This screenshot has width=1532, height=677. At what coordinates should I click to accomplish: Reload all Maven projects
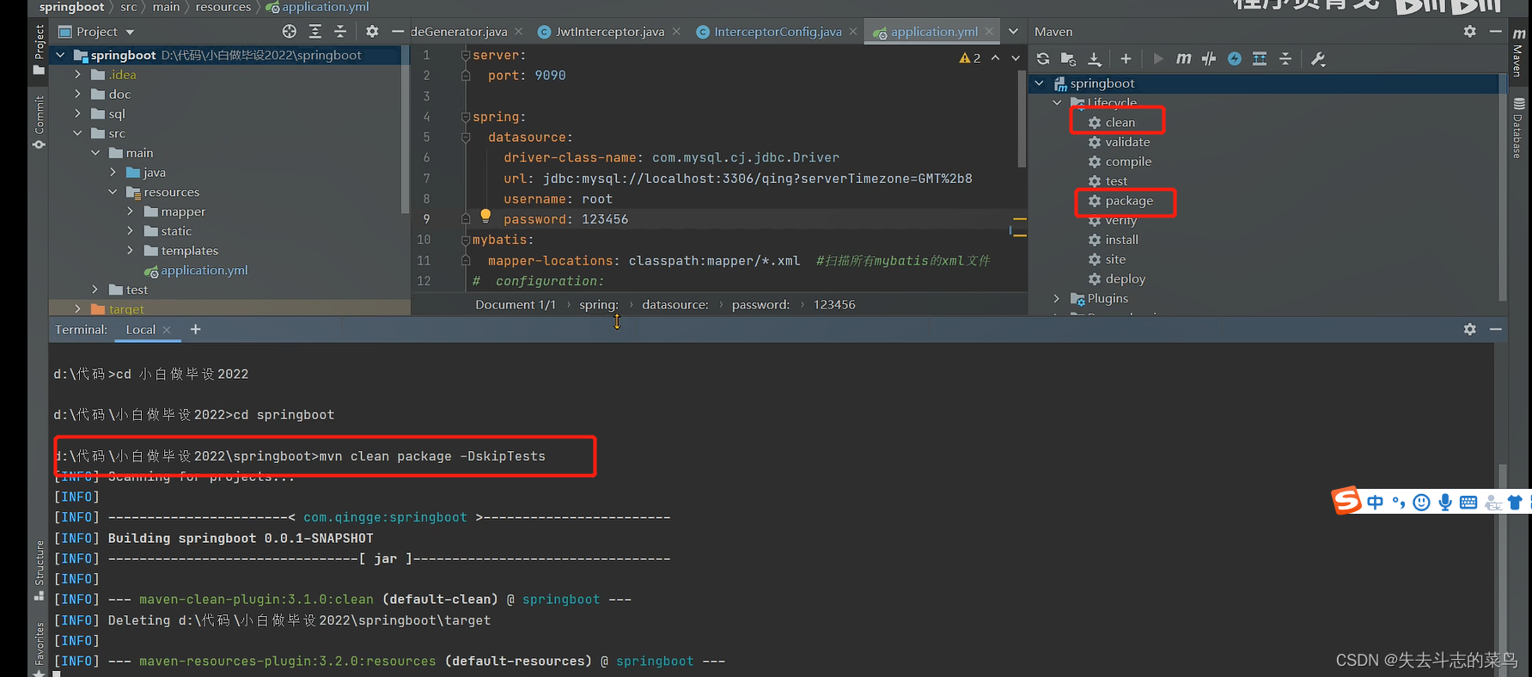(1043, 58)
